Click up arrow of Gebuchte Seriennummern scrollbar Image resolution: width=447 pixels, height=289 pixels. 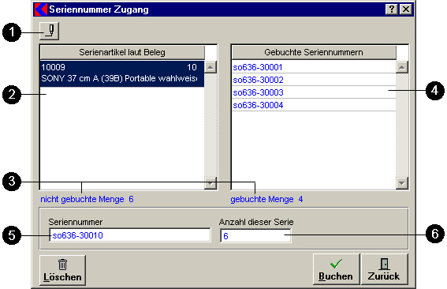point(402,67)
